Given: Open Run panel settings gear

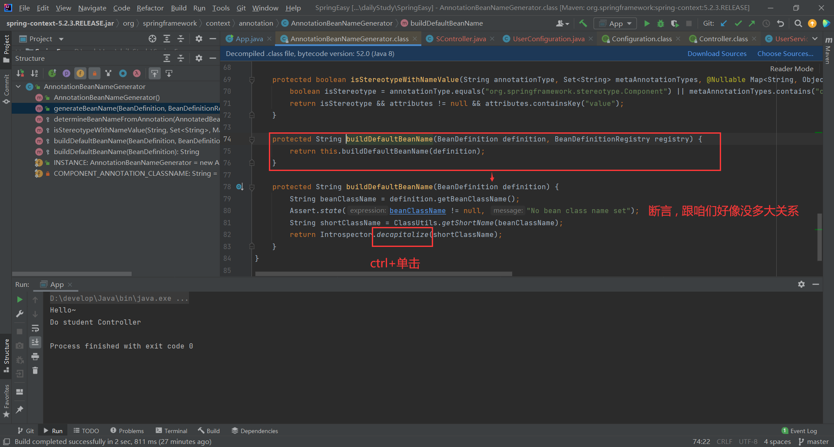Looking at the screenshot, I should 801,284.
